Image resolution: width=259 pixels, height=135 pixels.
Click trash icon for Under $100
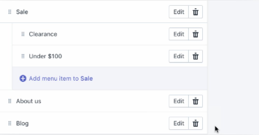coord(195,56)
